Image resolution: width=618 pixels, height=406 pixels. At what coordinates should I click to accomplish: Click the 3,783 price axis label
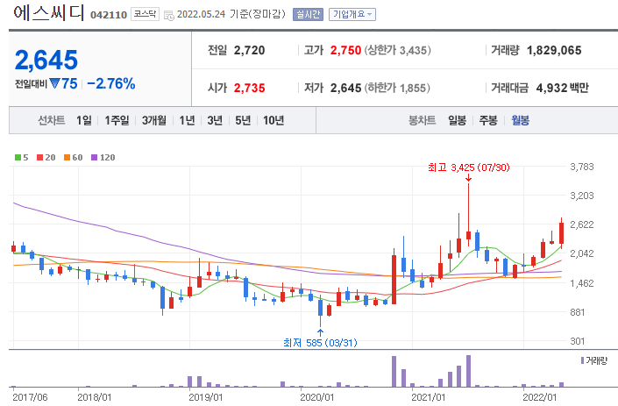582,167
